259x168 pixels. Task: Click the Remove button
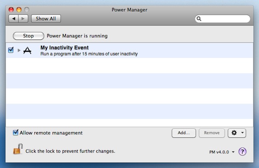point(211,133)
